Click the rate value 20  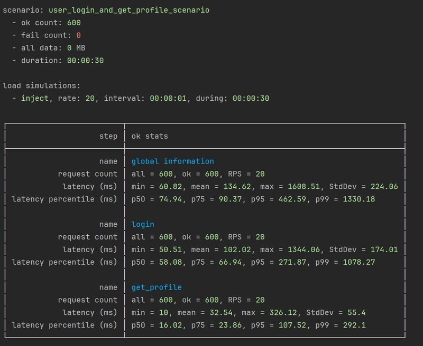pos(90,98)
